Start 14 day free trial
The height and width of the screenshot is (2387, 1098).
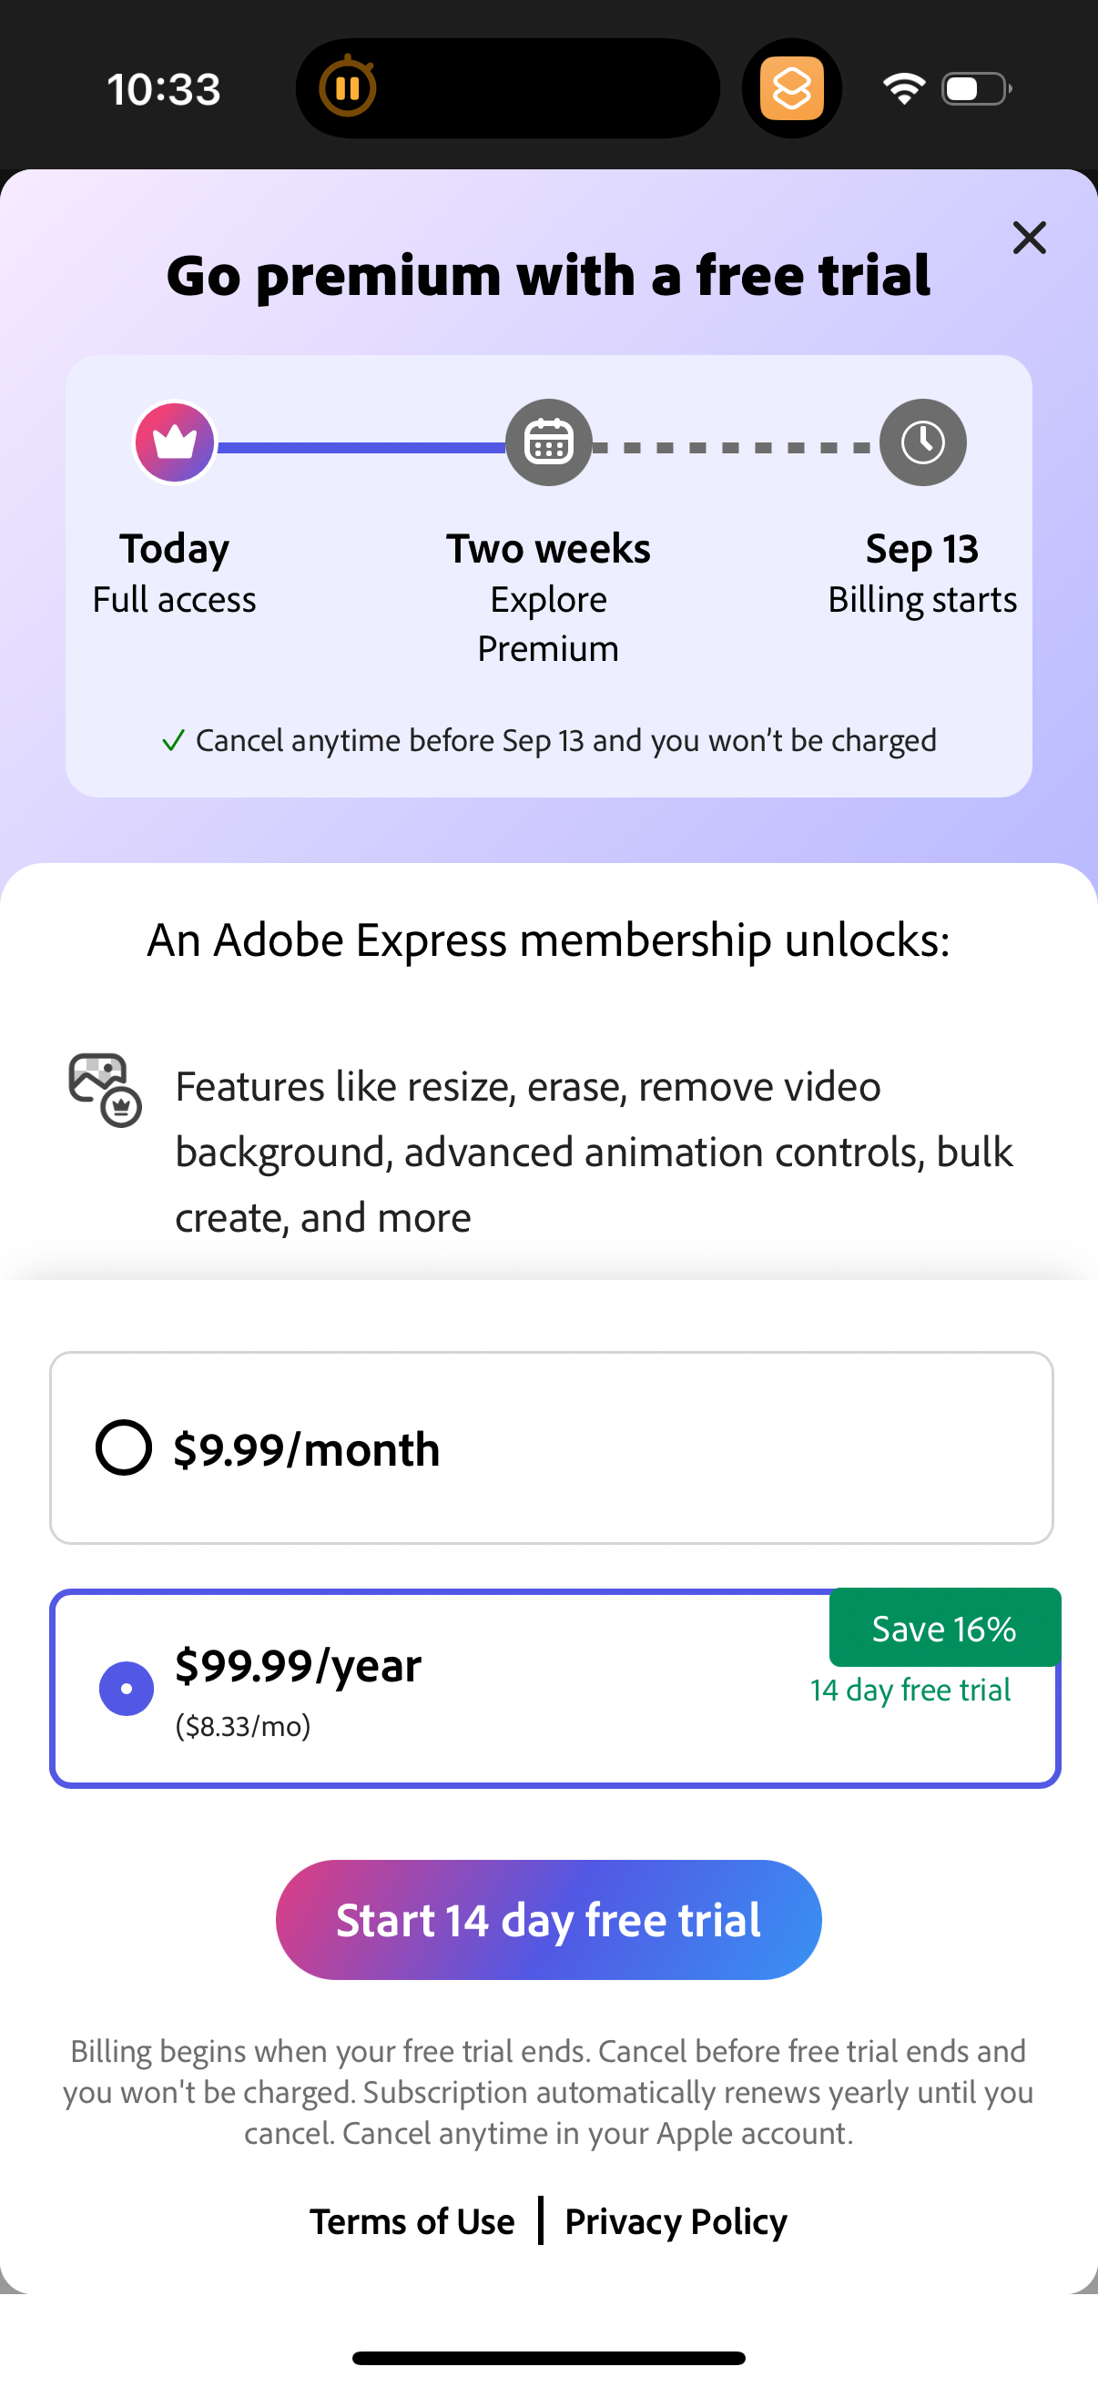[x=548, y=1920]
